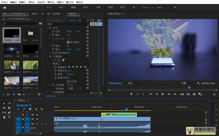219x136 pixels.
Task: Enable the mask Inverted checkbox
Action: click(x=68, y=81)
